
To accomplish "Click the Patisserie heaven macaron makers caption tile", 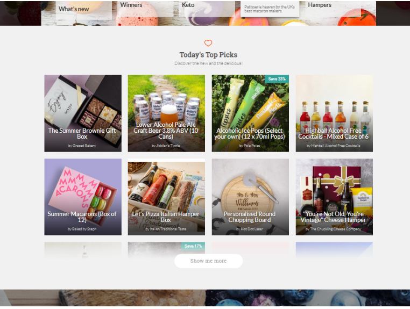I will (270, 9).
